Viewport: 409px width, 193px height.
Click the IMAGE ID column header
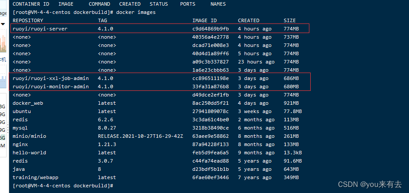click(204, 20)
